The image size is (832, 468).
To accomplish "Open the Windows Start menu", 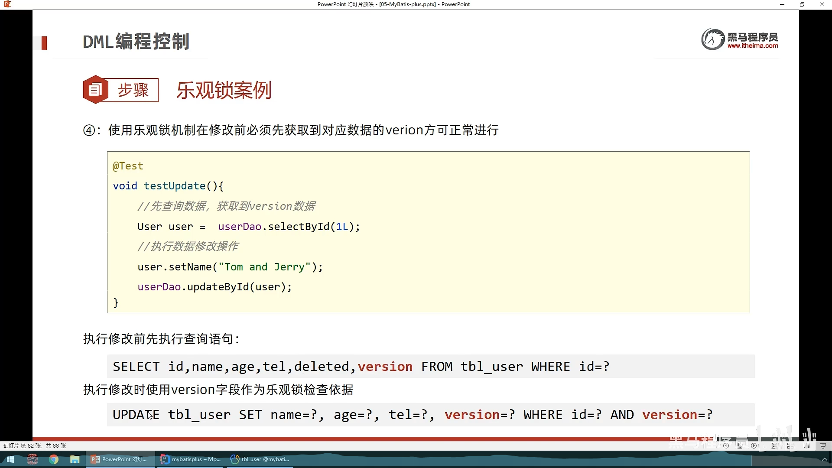I will (x=10, y=459).
